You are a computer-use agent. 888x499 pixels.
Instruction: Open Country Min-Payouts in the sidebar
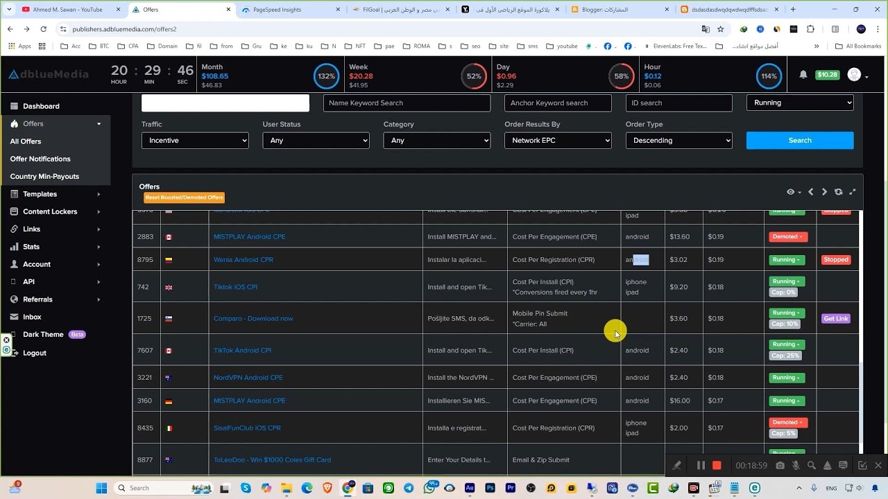click(x=44, y=176)
